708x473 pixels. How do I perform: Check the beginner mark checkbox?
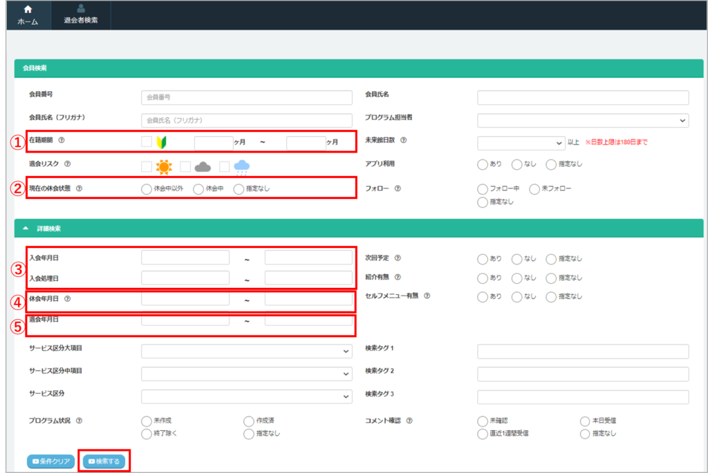click(x=147, y=142)
